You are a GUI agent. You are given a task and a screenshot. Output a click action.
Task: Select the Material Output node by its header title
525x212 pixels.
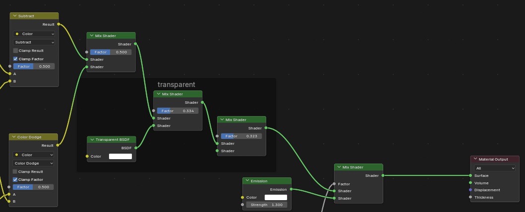(x=493, y=159)
